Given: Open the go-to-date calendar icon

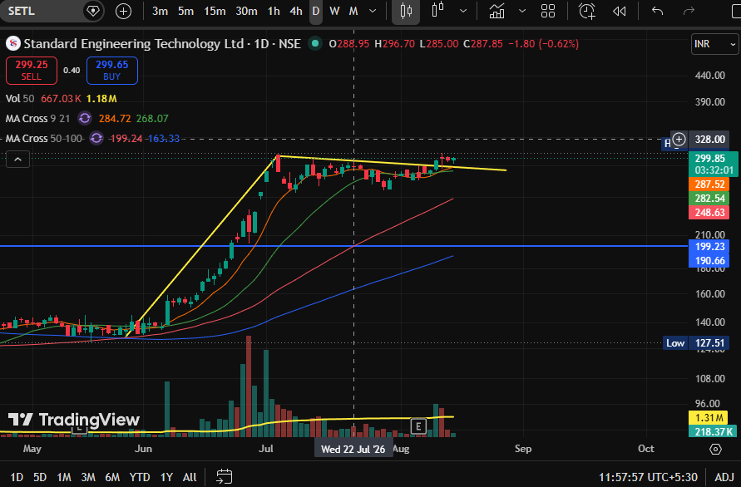Looking at the screenshot, I should click(x=224, y=476).
